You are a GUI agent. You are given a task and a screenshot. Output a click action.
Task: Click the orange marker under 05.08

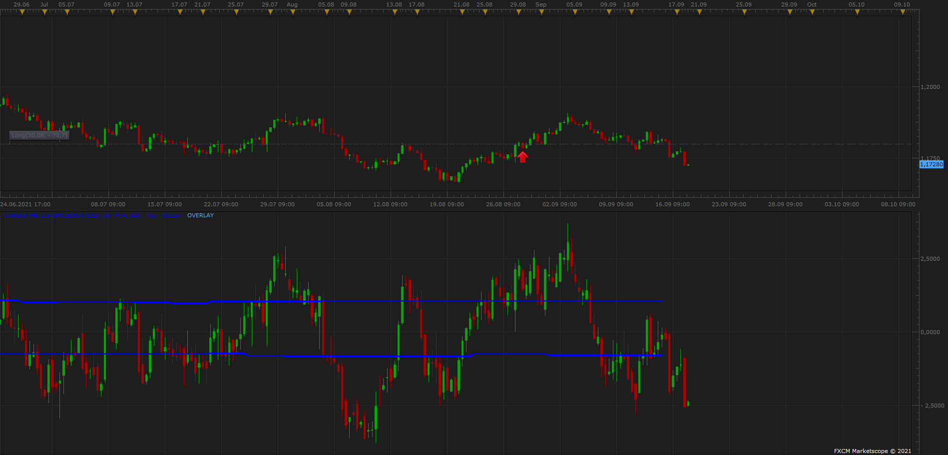[327, 12]
